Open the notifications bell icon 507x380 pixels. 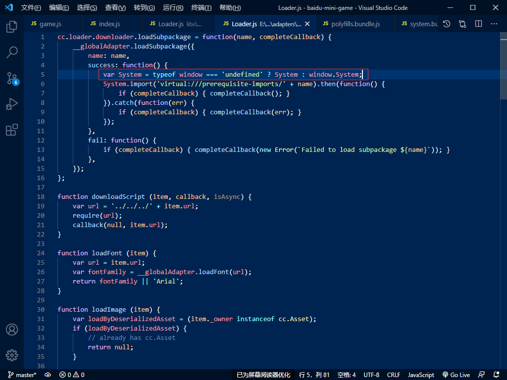[x=497, y=375]
